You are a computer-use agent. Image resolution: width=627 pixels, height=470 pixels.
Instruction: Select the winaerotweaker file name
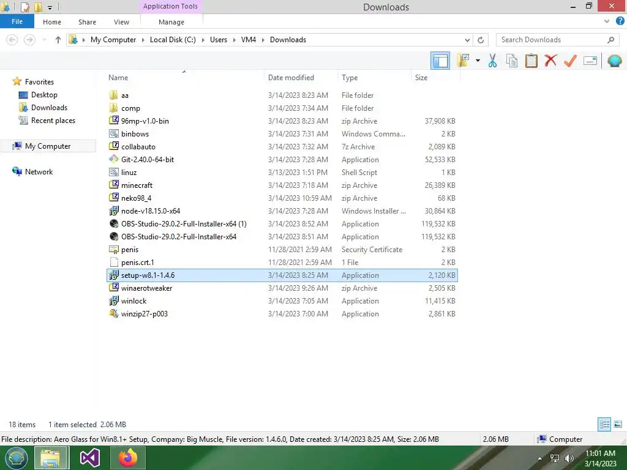point(147,288)
